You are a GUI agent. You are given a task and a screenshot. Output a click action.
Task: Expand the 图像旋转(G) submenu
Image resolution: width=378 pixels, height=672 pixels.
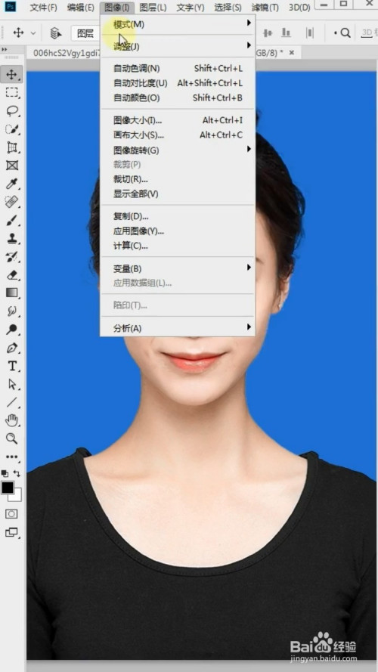(x=178, y=150)
